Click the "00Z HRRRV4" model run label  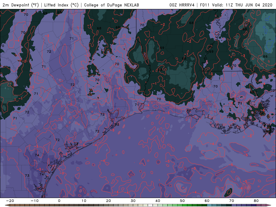[182, 5]
